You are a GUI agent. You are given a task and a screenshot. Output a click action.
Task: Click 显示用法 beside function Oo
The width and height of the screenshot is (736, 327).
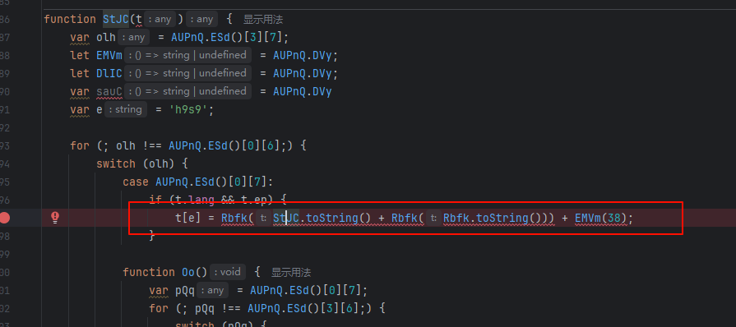(291, 273)
